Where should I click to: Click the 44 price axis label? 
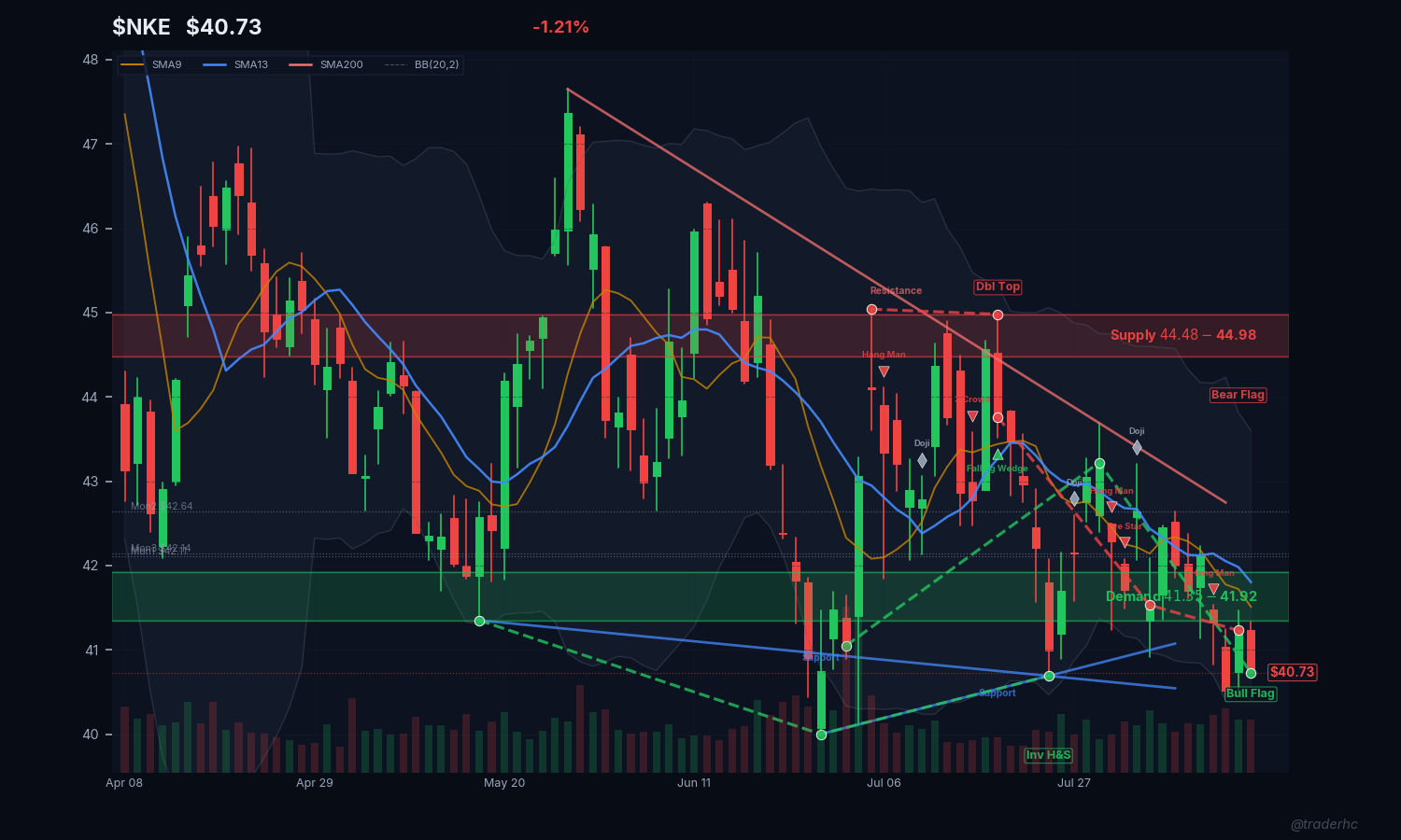click(x=91, y=398)
